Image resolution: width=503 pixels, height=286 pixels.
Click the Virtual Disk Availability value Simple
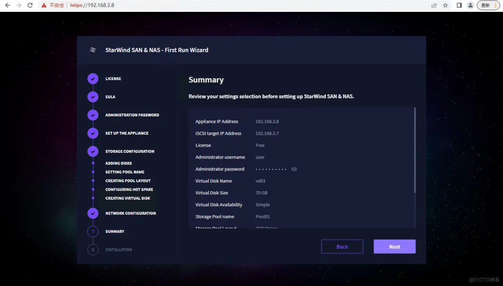coord(263,204)
